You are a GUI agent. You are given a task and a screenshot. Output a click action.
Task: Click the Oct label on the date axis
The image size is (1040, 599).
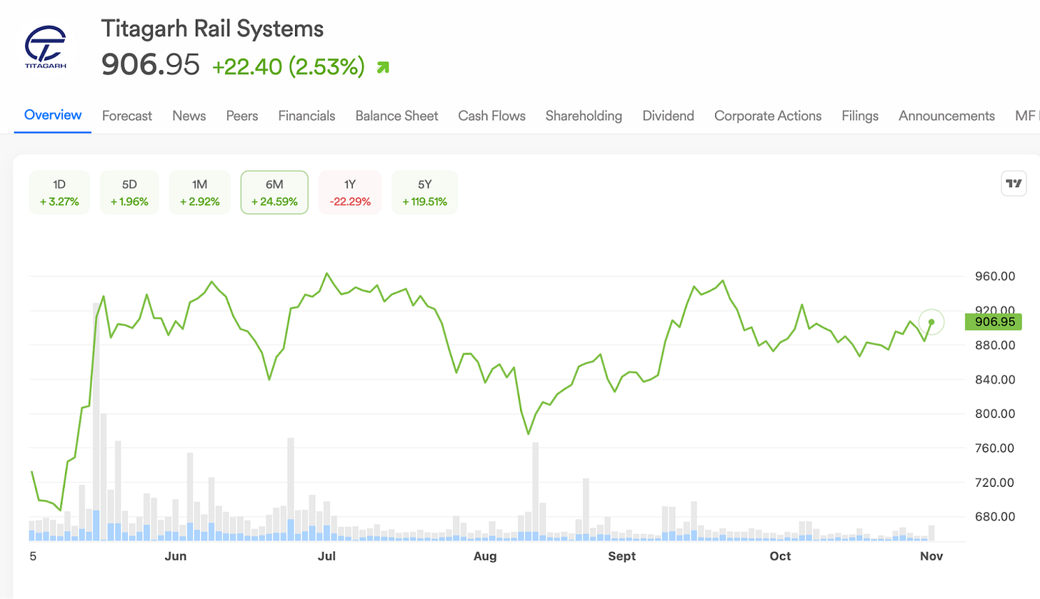point(780,555)
